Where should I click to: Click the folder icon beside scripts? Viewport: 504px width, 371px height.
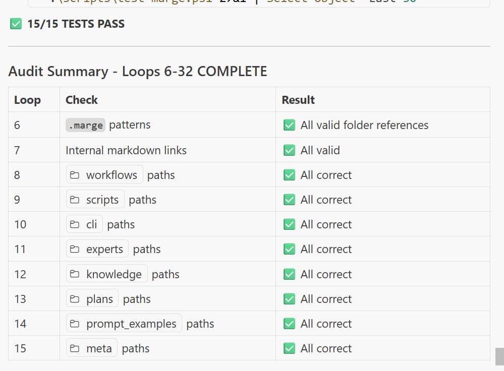(x=75, y=200)
